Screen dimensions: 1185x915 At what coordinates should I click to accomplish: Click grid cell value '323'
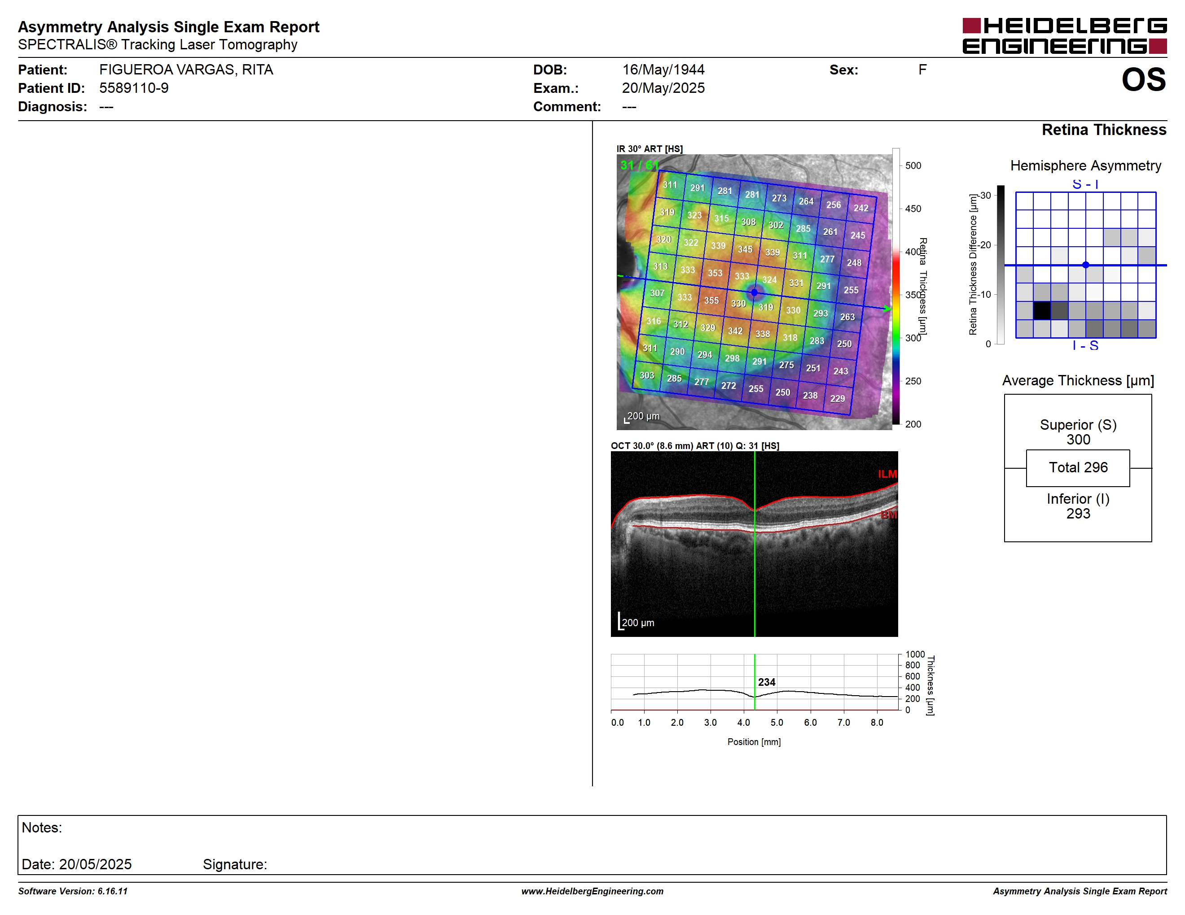pyautogui.click(x=694, y=215)
